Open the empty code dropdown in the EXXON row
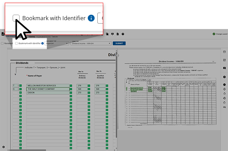228x151 pixels. tap(16, 93)
